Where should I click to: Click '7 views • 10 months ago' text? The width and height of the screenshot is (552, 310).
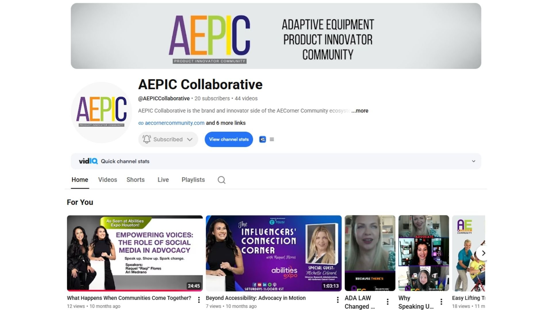click(231, 306)
